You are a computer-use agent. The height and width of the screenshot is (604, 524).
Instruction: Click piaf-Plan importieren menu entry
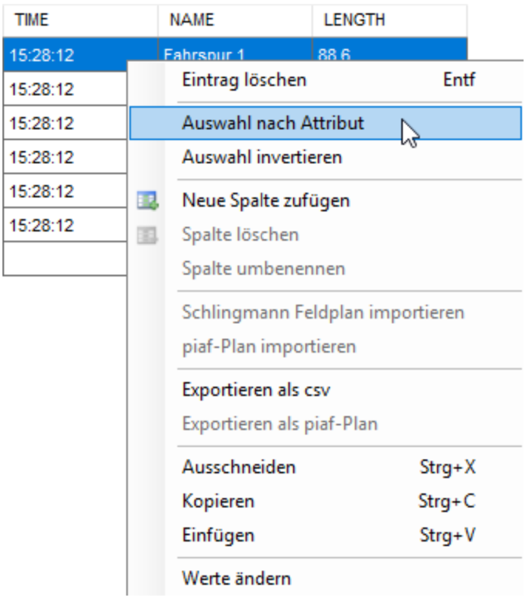[269, 346]
